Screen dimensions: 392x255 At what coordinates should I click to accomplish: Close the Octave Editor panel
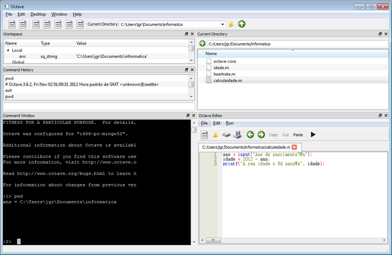386,116
